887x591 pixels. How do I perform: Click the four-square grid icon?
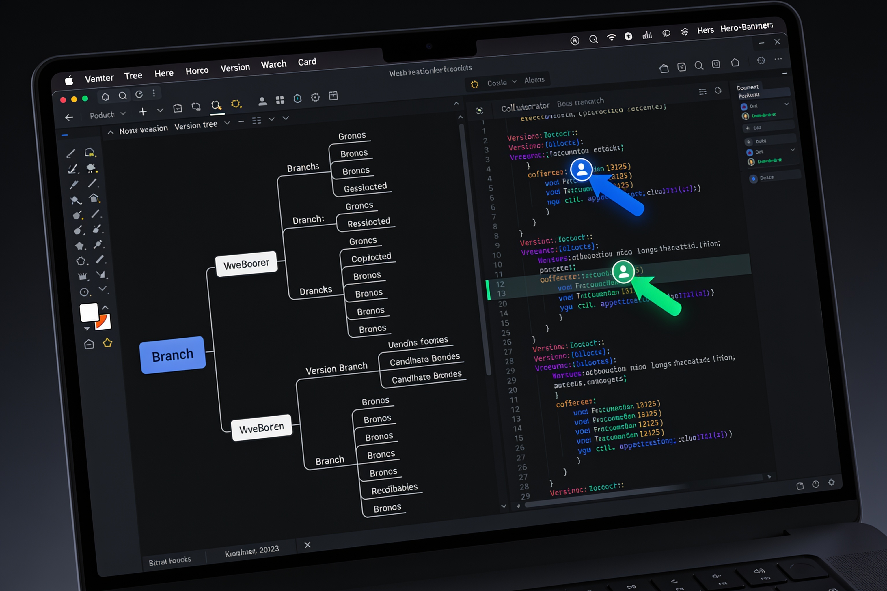280,100
